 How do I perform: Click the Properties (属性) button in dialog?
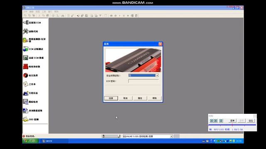point(140,98)
